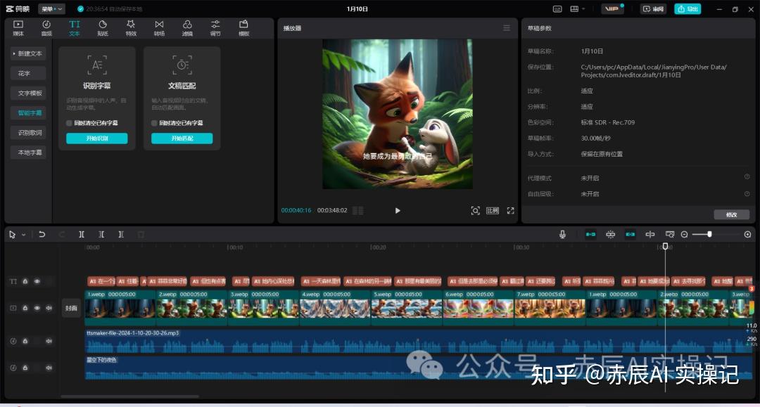760x407 pixels.
Task: Lock the main video track
Action: coord(25,308)
